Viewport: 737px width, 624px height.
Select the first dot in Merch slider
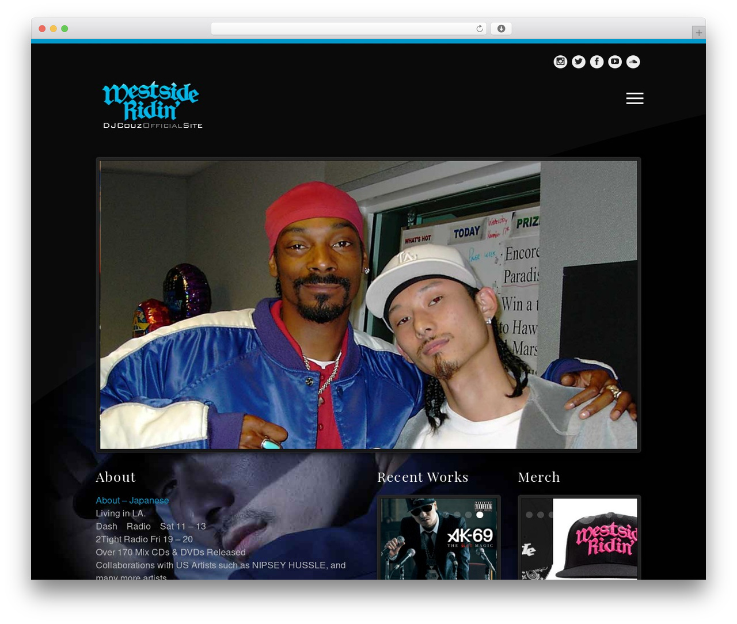pyautogui.click(x=529, y=515)
